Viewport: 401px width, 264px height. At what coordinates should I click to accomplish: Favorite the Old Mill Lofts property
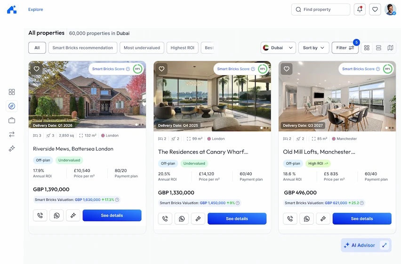point(287,69)
